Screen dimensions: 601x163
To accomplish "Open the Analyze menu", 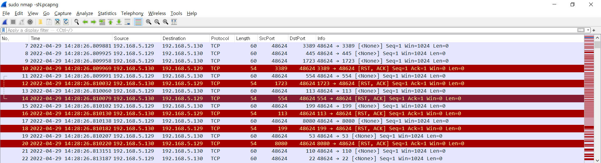I will pos(85,13).
